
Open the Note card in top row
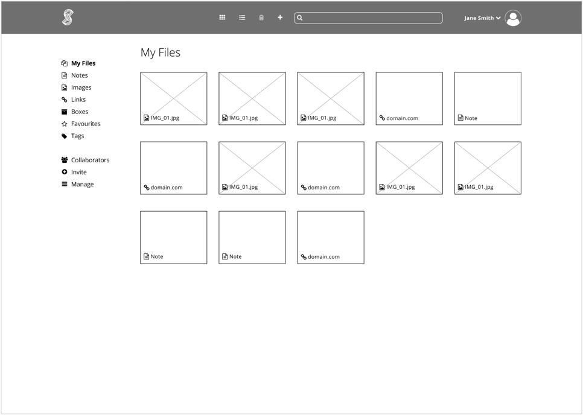pyautogui.click(x=488, y=98)
